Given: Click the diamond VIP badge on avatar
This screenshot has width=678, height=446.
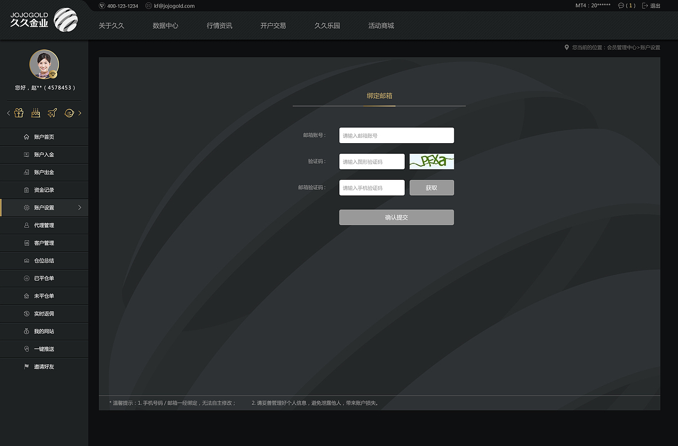Looking at the screenshot, I should (53, 74).
